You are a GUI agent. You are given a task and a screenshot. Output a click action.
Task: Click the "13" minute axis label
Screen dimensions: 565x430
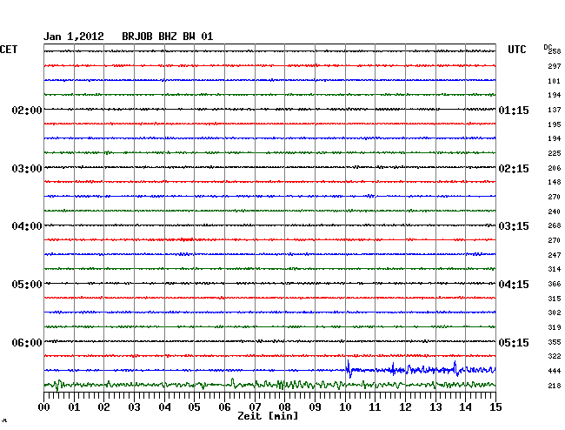pos(435,407)
